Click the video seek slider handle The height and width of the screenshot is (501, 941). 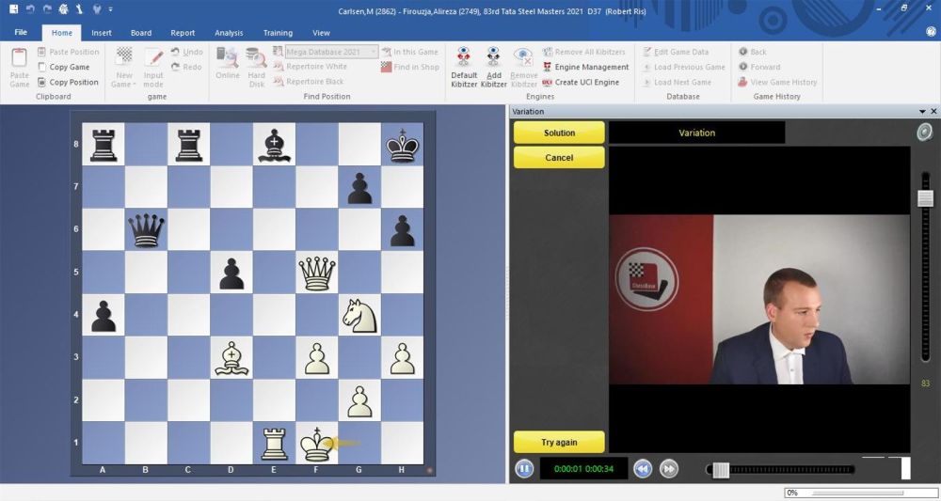click(721, 469)
